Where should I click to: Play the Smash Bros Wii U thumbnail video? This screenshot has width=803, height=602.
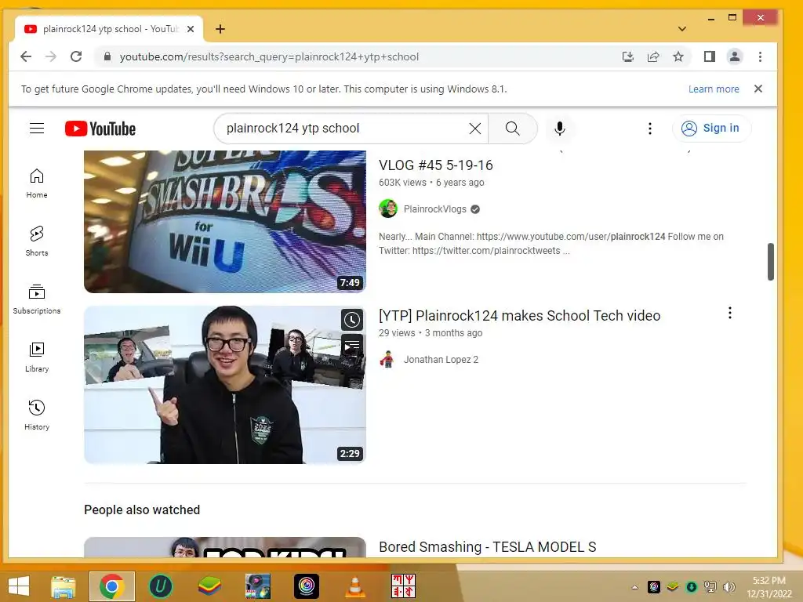[x=225, y=222]
